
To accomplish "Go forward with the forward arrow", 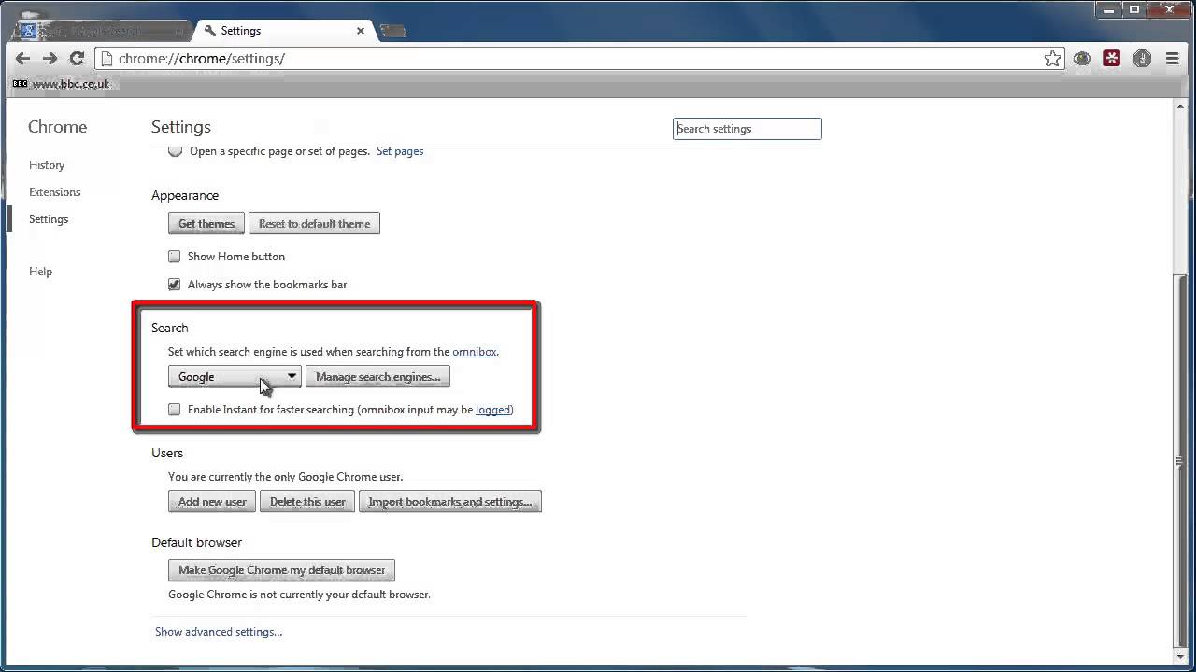I will [50, 59].
